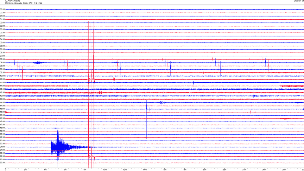Select the 10:00 trace time label
This screenshot has width=304, height=171.
tap(3, 76)
